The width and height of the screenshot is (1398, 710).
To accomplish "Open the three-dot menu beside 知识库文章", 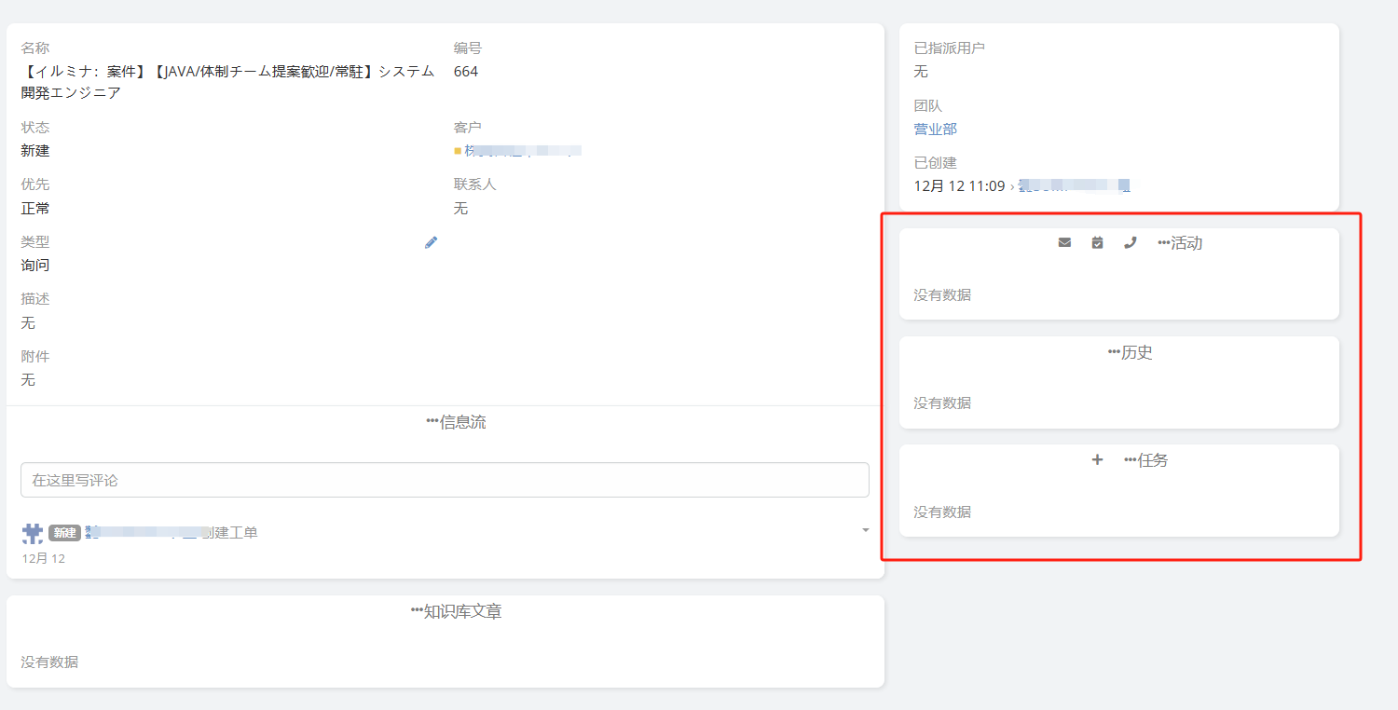I will coord(417,611).
